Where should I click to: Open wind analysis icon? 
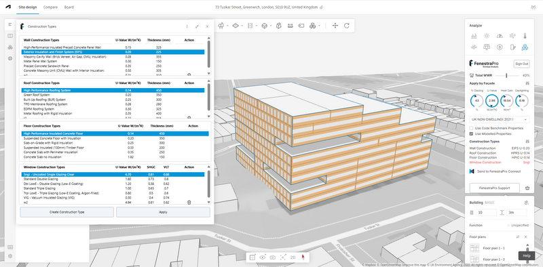(512, 36)
